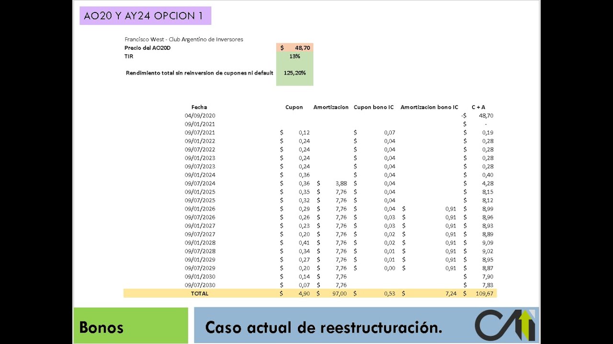613x344 pixels.
Task: Click the date '09/01/2025'
Action: click(200, 192)
